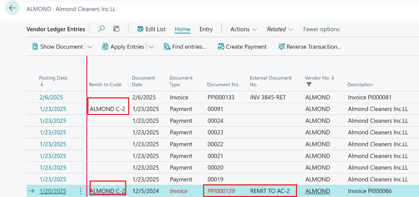Select description Invoice PI000086
Screen dimensions: 419x197
coord(370,191)
